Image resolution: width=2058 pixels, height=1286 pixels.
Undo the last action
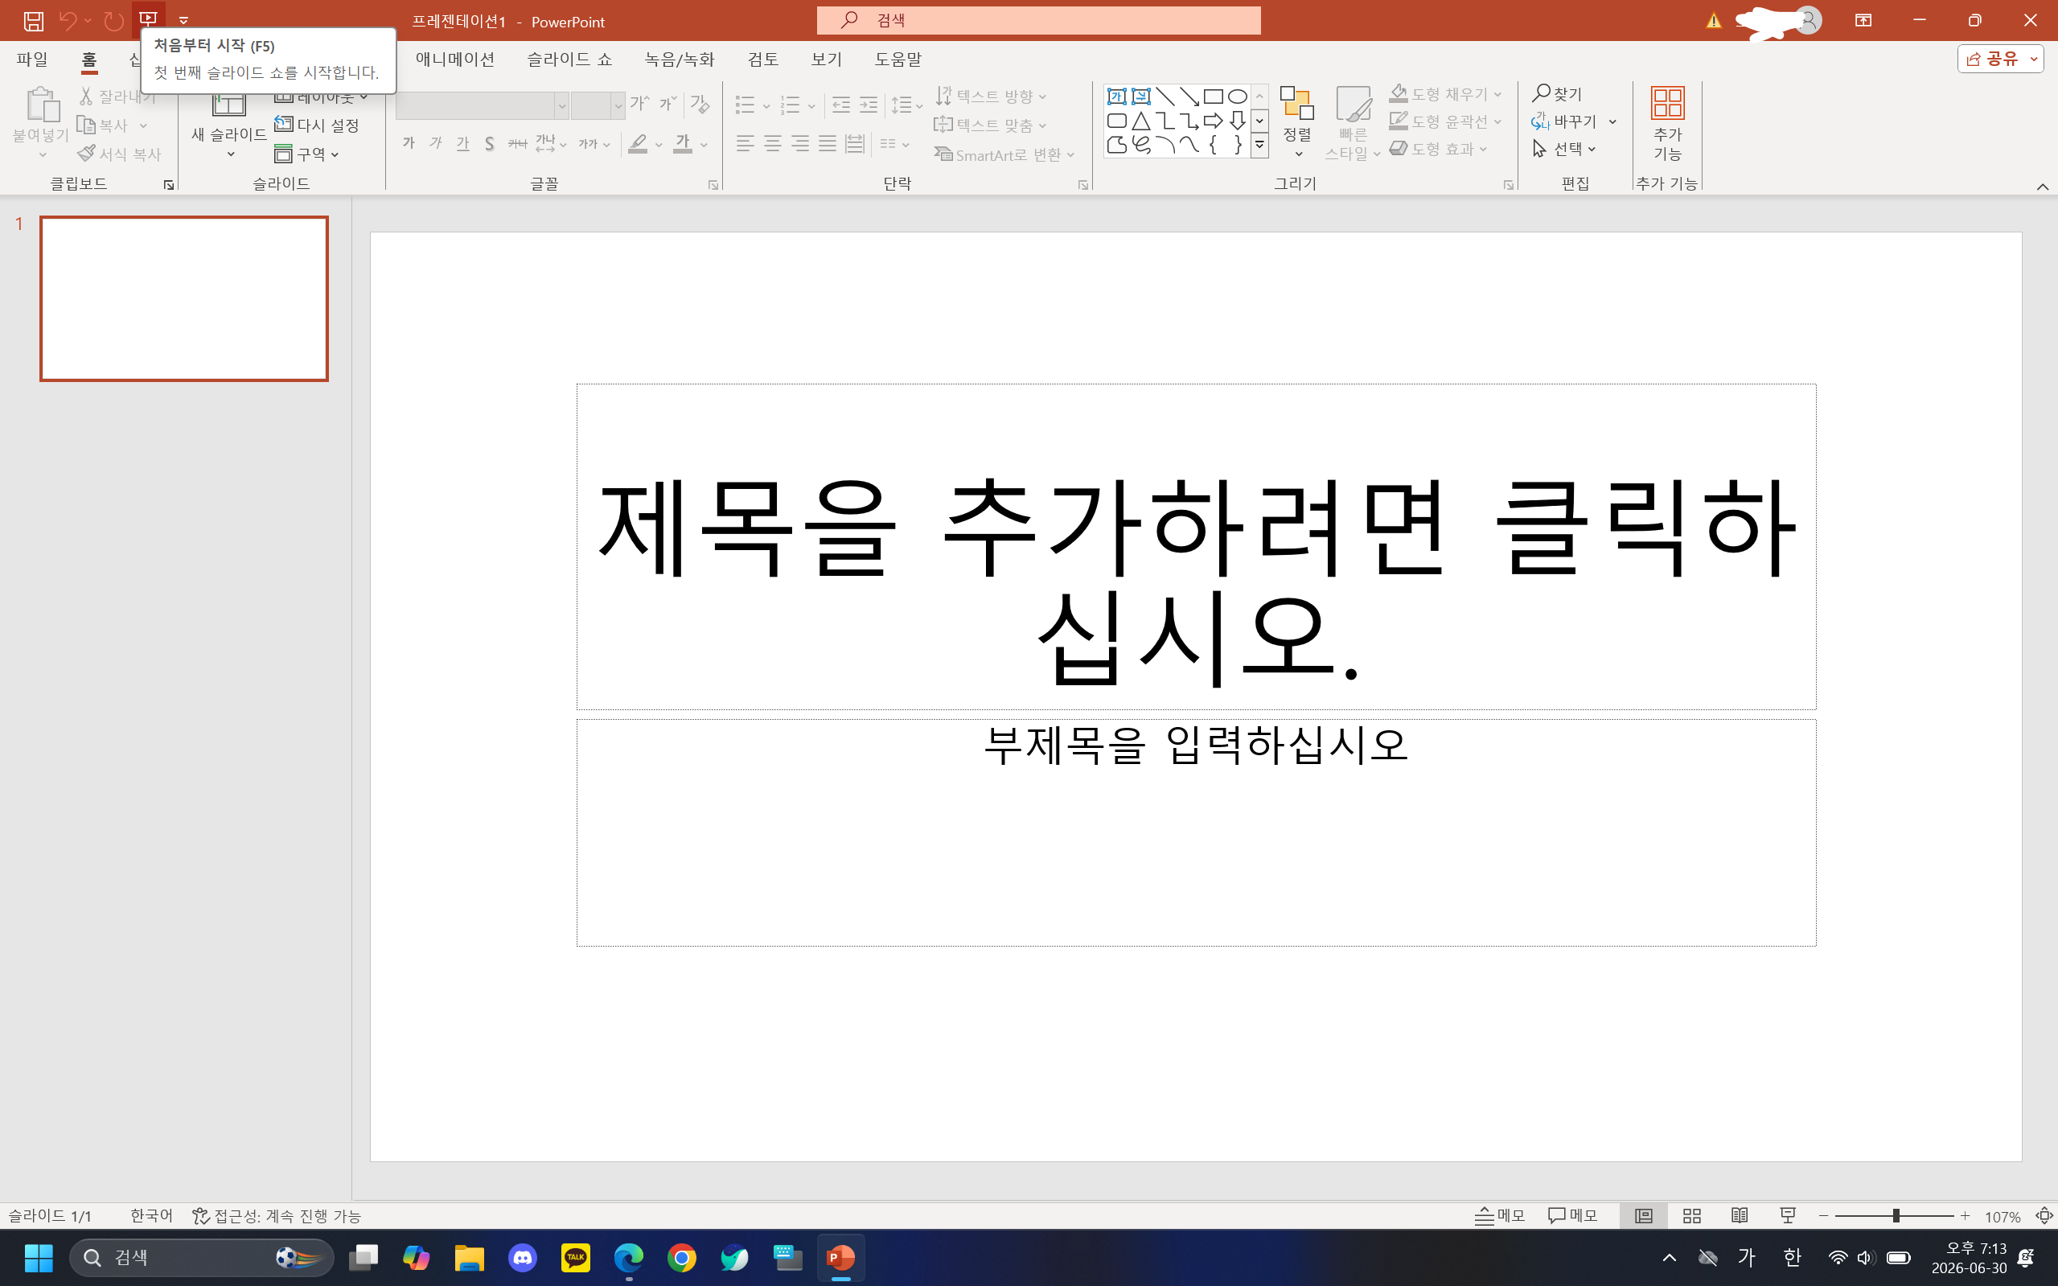(x=68, y=20)
